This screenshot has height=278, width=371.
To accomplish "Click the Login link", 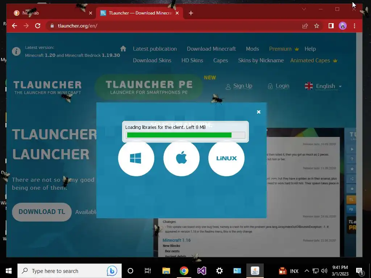I will click(279, 86).
